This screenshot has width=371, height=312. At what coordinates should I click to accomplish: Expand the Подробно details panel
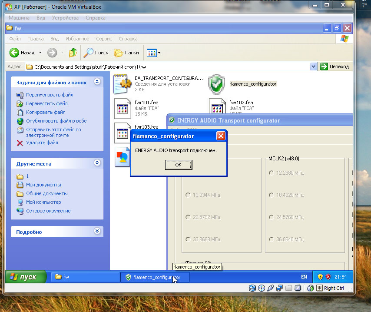(97, 231)
